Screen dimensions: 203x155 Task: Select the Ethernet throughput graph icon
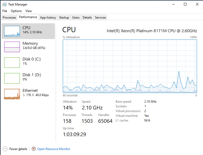12,94
